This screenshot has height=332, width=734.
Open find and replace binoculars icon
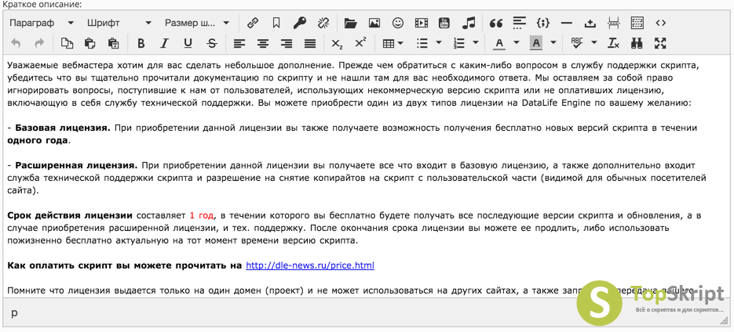[637, 43]
